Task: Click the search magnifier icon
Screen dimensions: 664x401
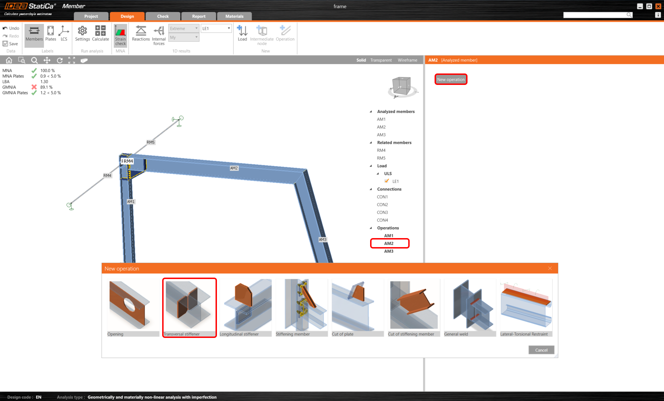Action: pyautogui.click(x=629, y=15)
